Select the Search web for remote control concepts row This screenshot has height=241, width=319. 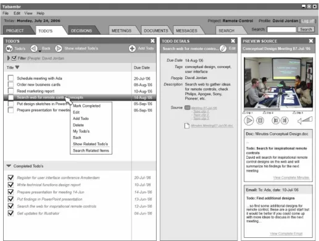click(80, 97)
